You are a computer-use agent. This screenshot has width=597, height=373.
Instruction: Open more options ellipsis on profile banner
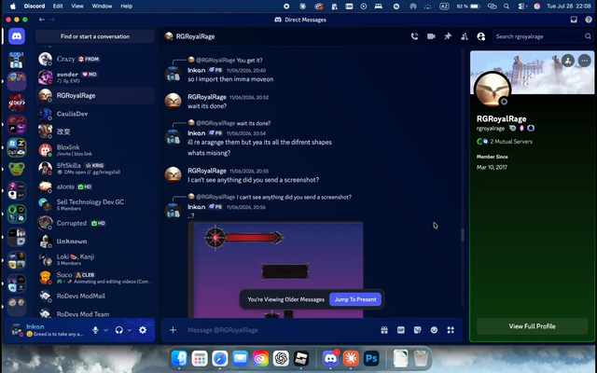pos(585,61)
